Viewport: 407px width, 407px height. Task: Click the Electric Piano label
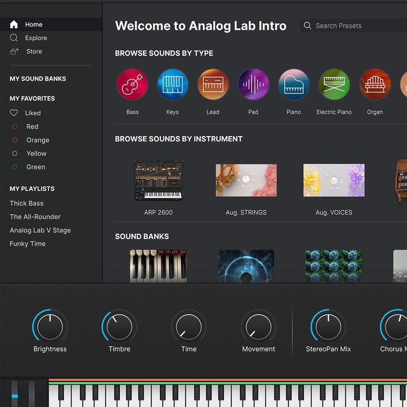click(x=334, y=112)
